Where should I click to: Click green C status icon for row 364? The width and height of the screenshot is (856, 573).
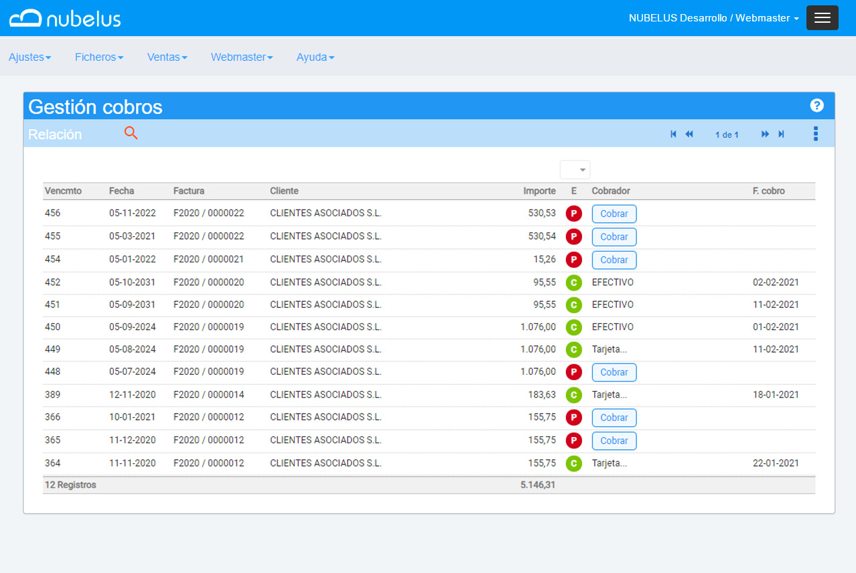click(x=573, y=463)
